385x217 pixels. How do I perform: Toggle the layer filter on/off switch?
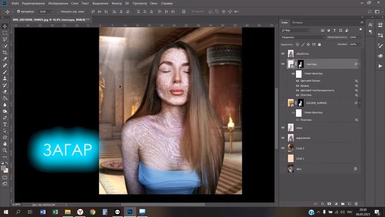tap(360, 30)
